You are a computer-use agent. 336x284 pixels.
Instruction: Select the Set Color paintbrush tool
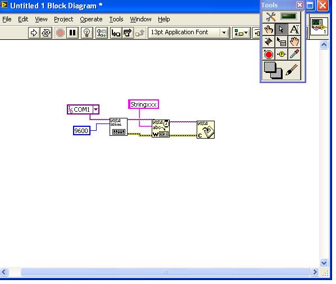(292, 70)
